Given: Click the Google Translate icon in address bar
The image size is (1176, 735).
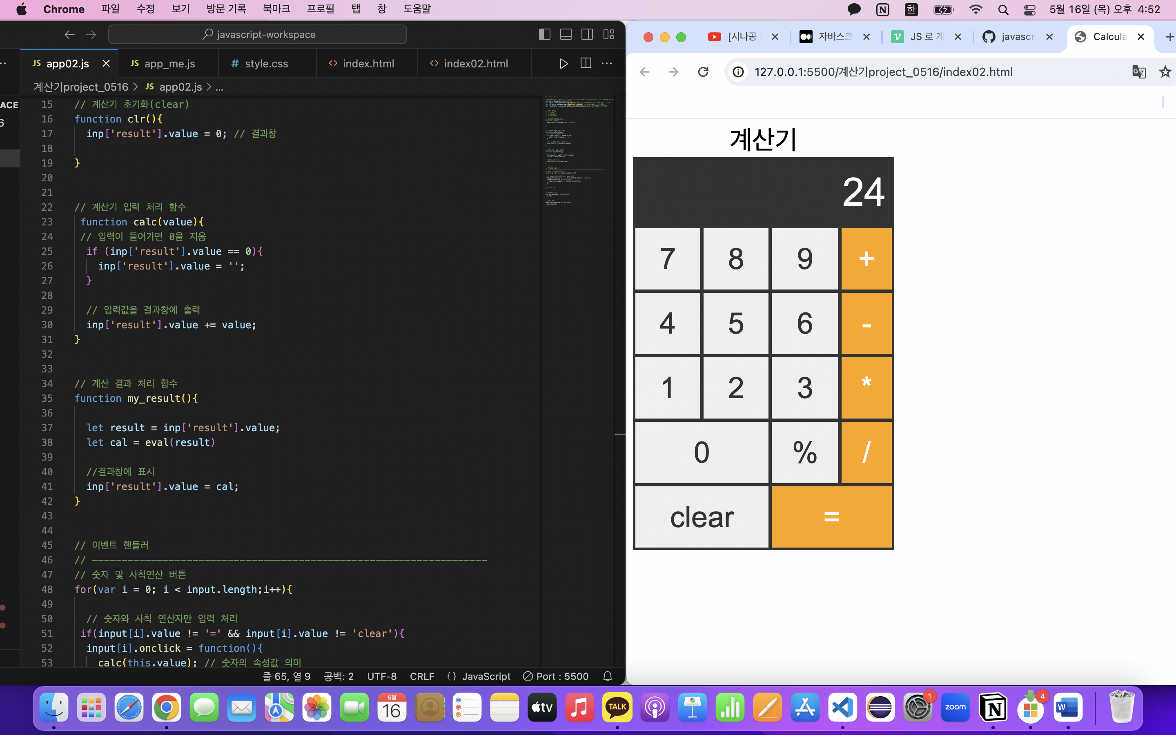Looking at the screenshot, I should (x=1138, y=72).
